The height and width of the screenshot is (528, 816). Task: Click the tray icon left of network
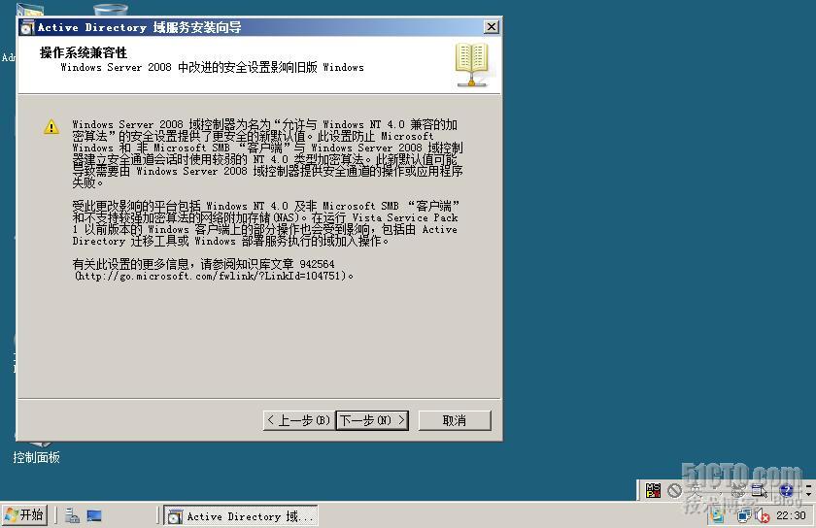718,515
